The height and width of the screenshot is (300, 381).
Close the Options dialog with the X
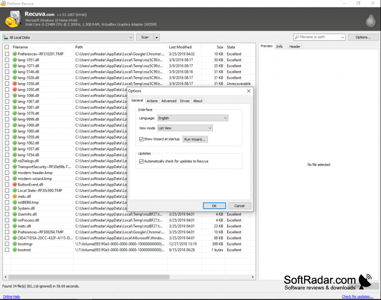[249, 91]
